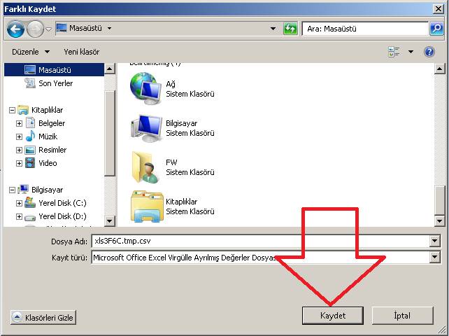
Task: Click navigation pane scroll up arrow
Action: (110, 69)
